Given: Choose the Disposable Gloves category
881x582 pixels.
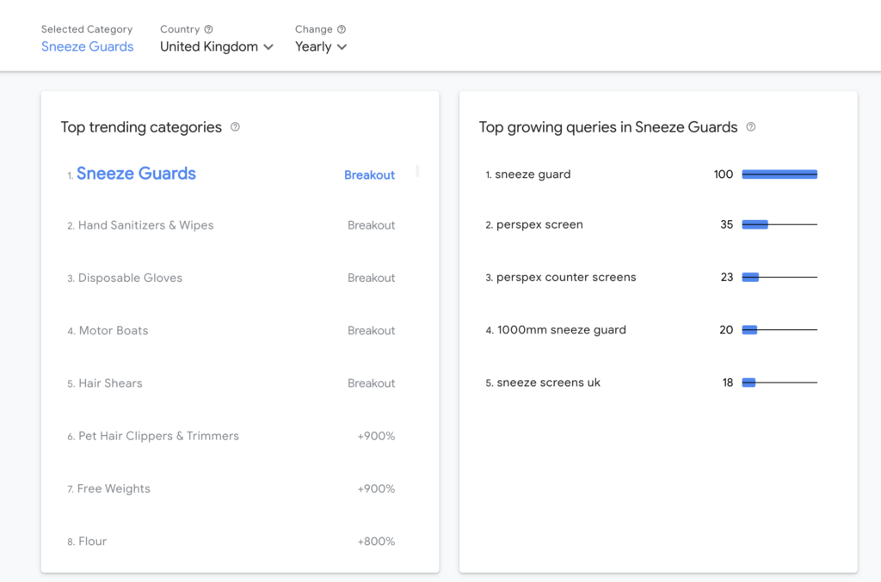Looking at the screenshot, I should [130, 278].
